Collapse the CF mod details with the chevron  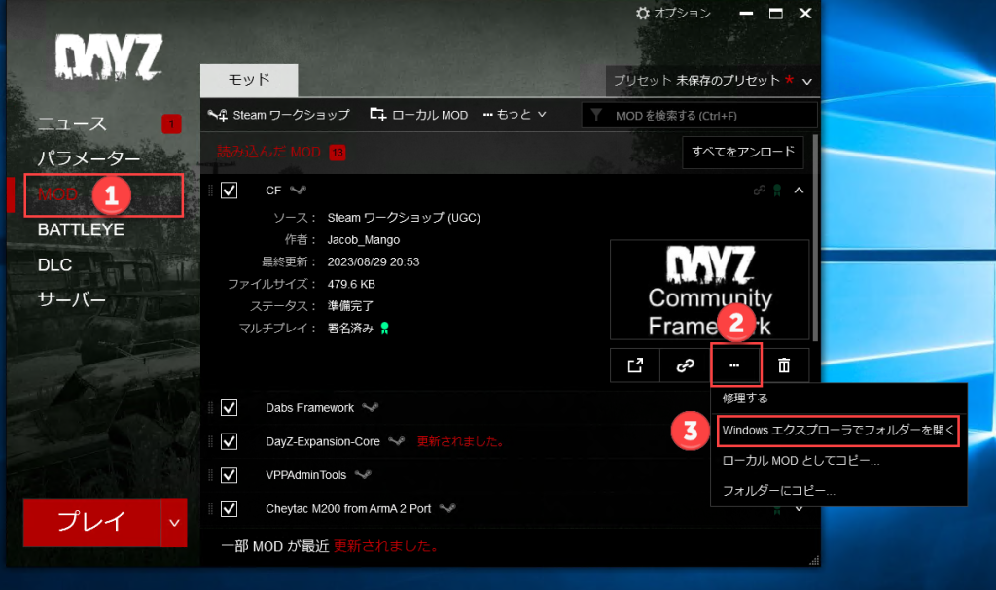pyautogui.click(x=799, y=191)
